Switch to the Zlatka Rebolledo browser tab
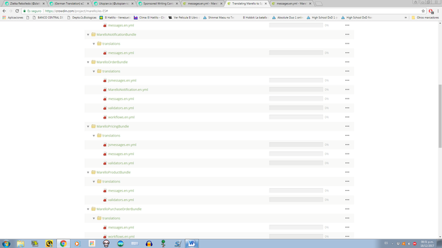This screenshot has width=442, height=248. click(25, 3)
